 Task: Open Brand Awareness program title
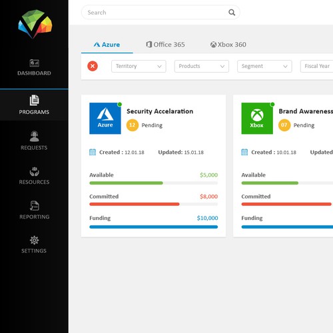point(306,111)
